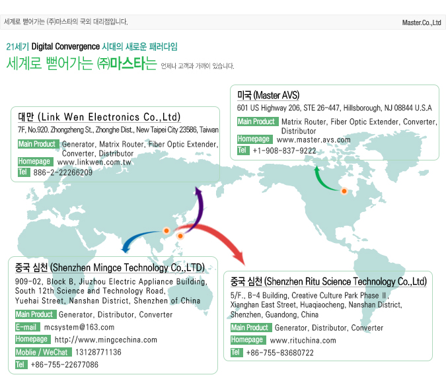Image resolution: width=446 pixels, height=385 pixels.
Task: Open the www.rituchina.com homepage link
Action: pos(303,340)
